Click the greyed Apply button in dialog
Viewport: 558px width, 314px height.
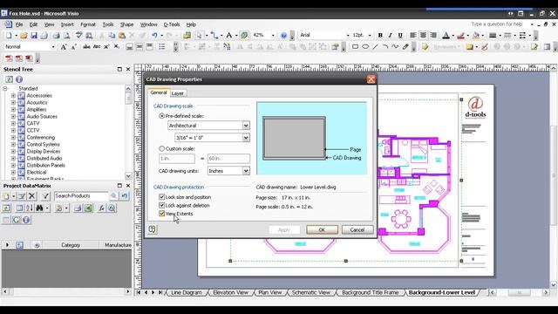pyautogui.click(x=284, y=229)
